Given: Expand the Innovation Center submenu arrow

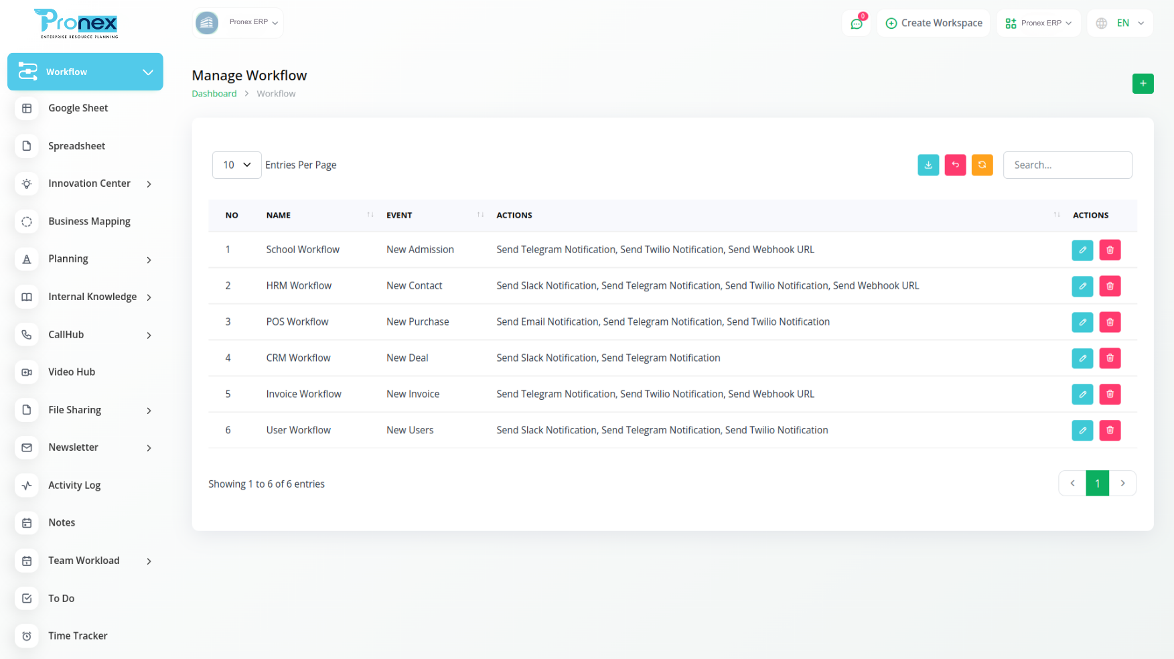Looking at the screenshot, I should [149, 184].
